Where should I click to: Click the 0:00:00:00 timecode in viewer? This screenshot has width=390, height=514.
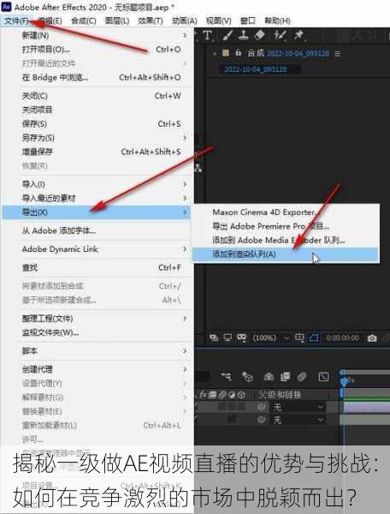343,338
